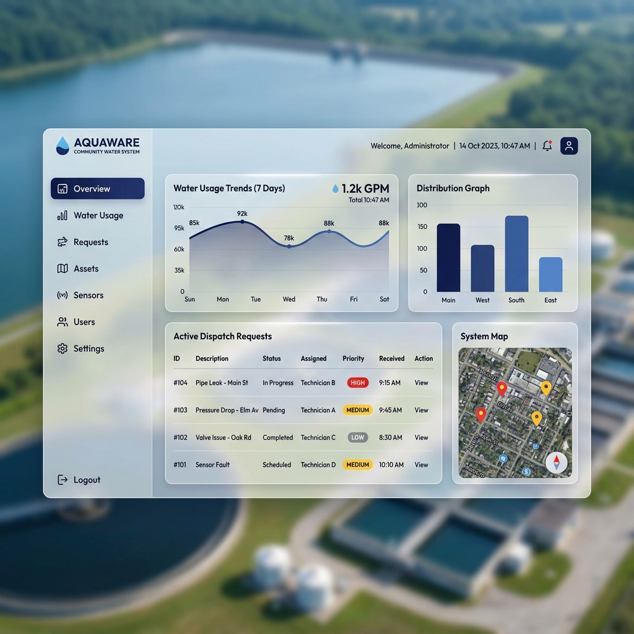Screen dimensions: 634x634
Task: Click 'Technician B' in the Assigned column
Action: 318,383
